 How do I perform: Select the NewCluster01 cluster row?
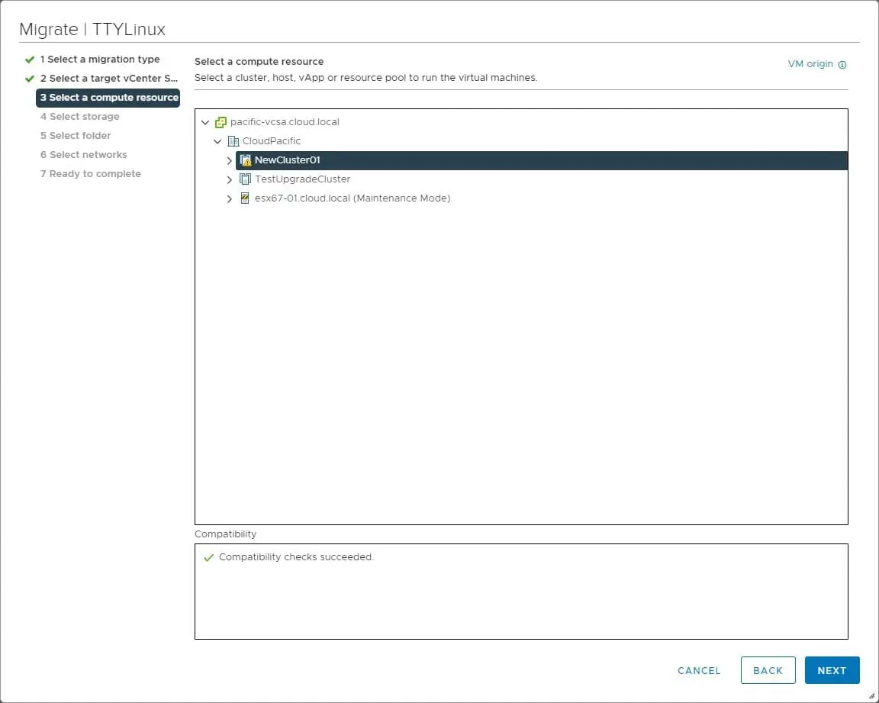[542, 160]
